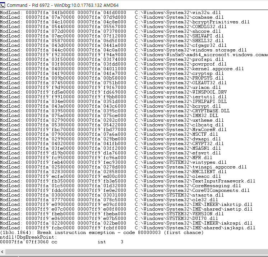Click the profapi.dll line

112,59
